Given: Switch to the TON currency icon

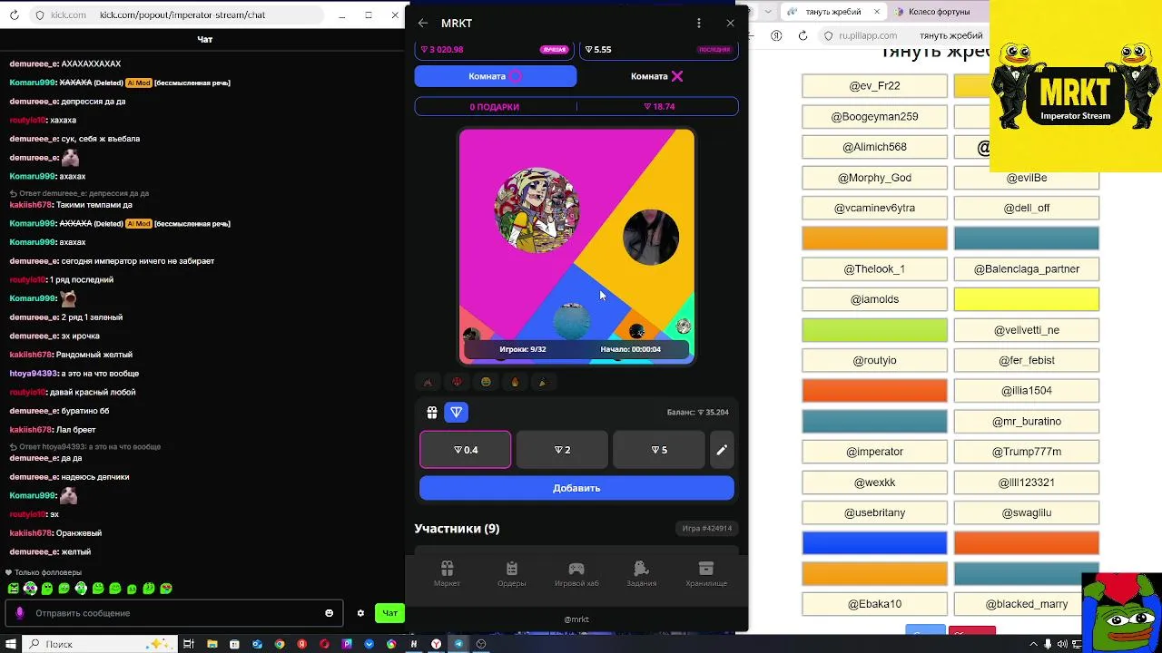Looking at the screenshot, I should click(x=457, y=412).
